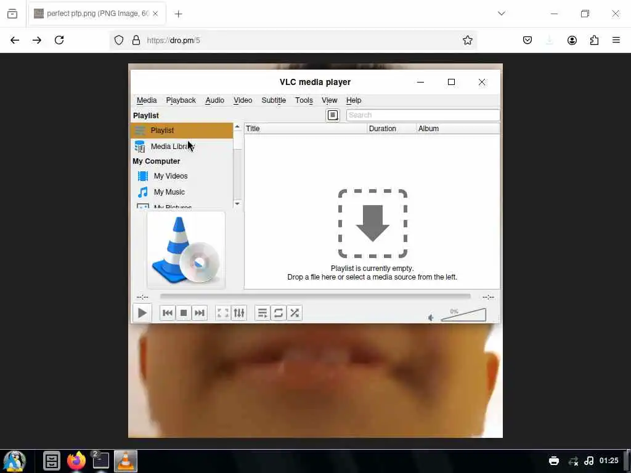Change the playlist view mode icon
631x473 pixels.
[333, 115]
